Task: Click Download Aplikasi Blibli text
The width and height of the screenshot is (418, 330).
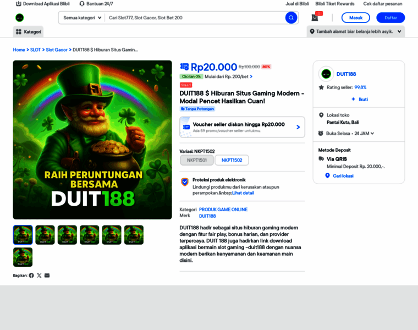Action: [x=46, y=4]
